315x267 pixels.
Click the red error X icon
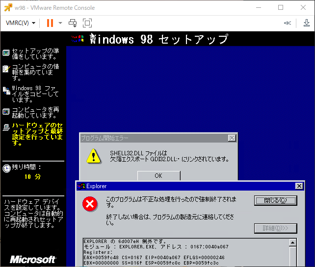[x=90, y=204]
